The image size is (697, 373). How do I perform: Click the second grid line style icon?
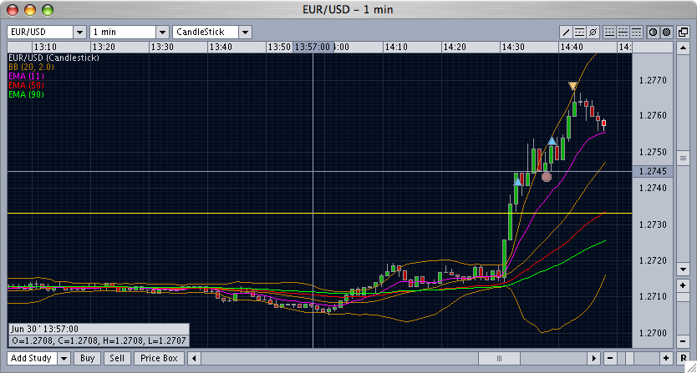click(x=623, y=32)
